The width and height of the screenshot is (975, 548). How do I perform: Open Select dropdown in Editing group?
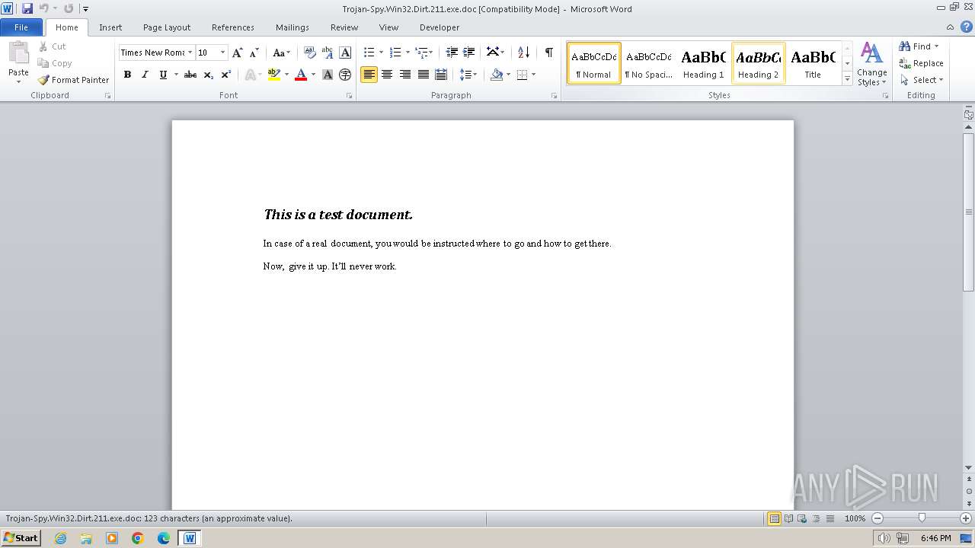[x=921, y=80]
